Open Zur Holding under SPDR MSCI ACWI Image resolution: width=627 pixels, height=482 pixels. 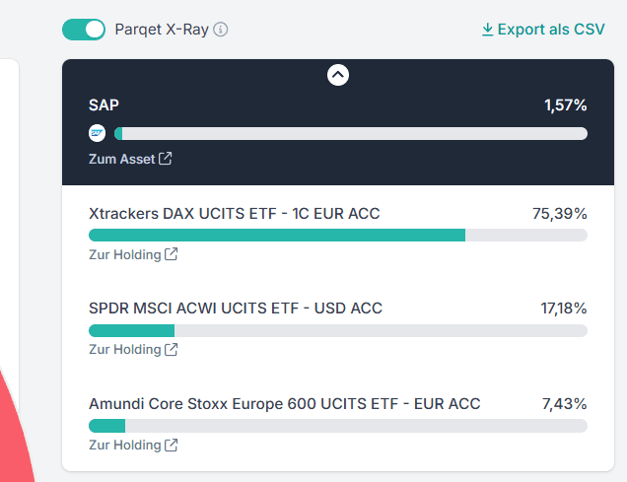coord(124,349)
